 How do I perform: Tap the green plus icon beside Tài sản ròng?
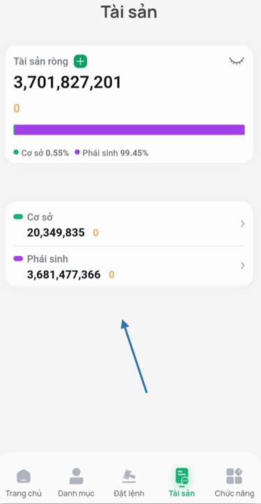pos(80,61)
